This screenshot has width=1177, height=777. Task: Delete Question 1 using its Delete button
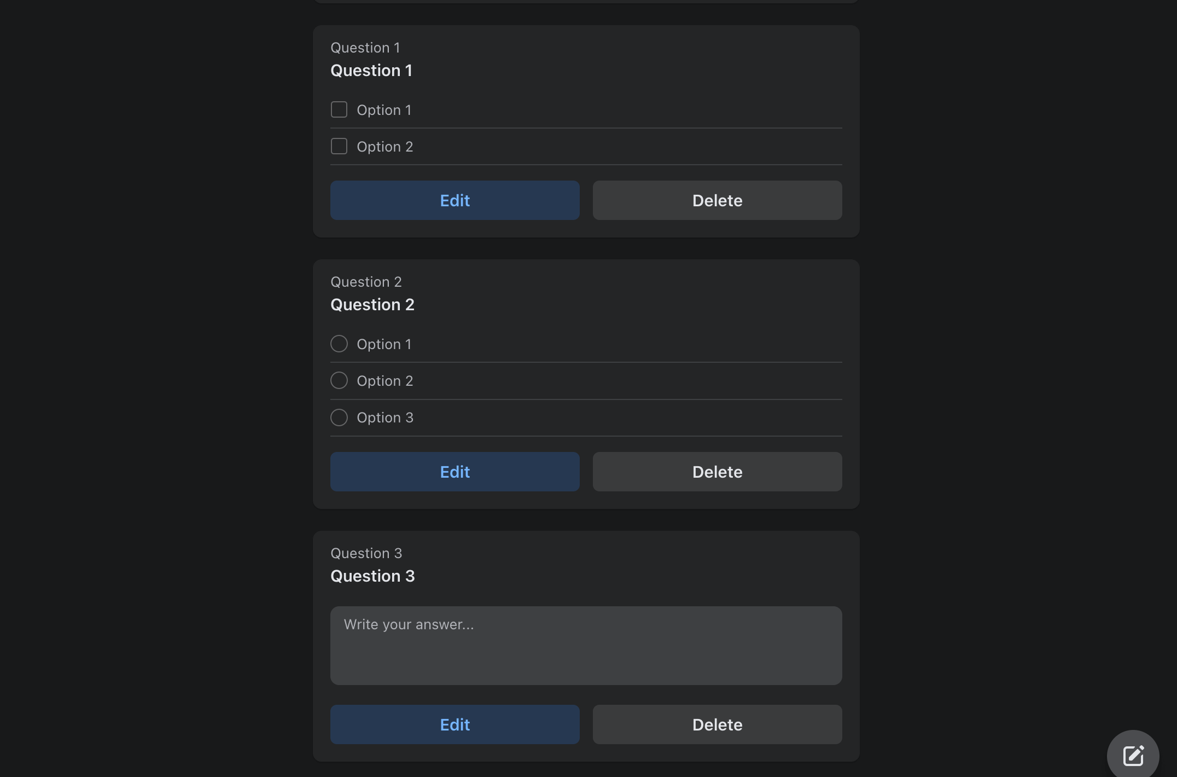point(717,200)
